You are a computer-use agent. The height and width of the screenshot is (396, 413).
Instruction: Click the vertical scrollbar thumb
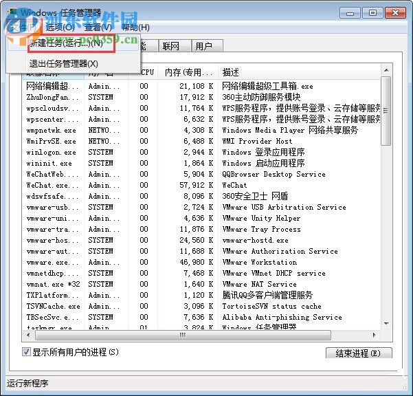386,111
